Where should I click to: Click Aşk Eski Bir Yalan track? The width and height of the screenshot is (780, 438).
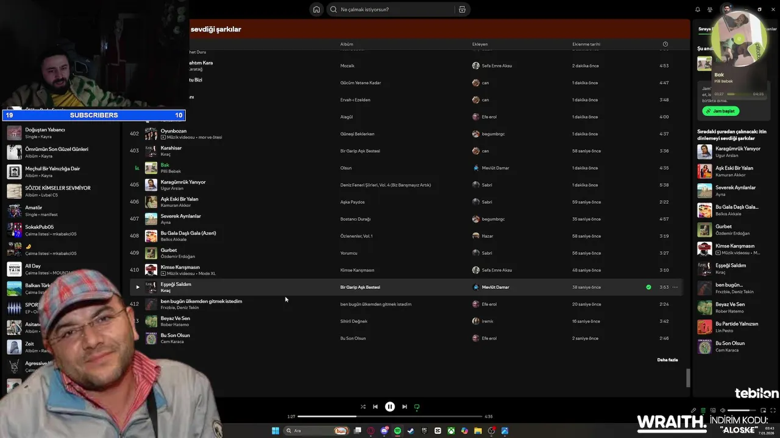coord(179,199)
